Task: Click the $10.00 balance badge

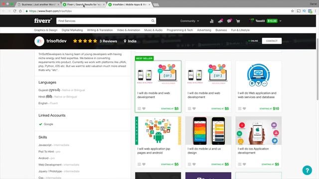Action: [x=272, y=21]
